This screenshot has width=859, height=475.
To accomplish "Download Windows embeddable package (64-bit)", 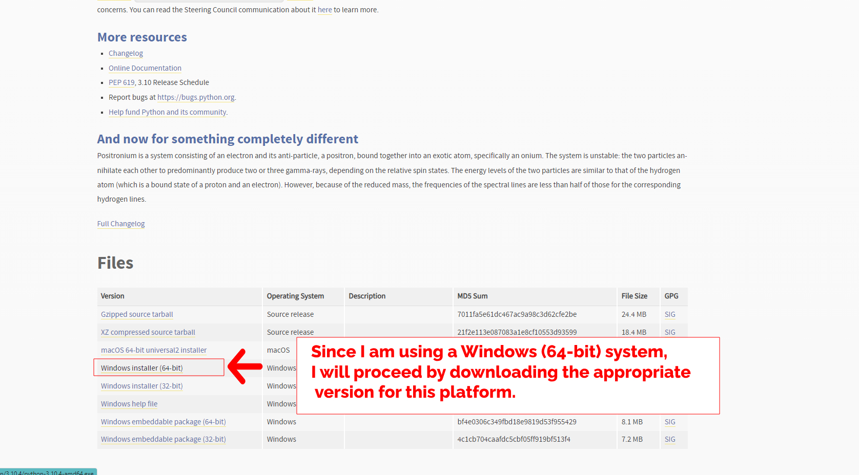I will (163, 422).
